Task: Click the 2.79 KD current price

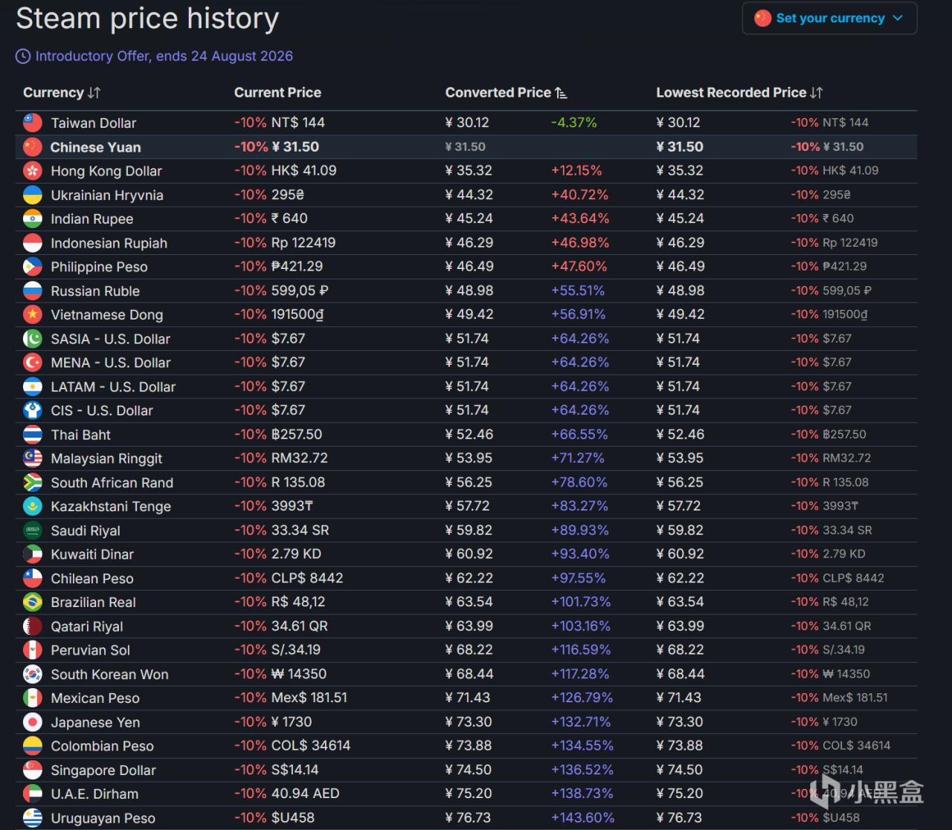Action: click(296, 554)
